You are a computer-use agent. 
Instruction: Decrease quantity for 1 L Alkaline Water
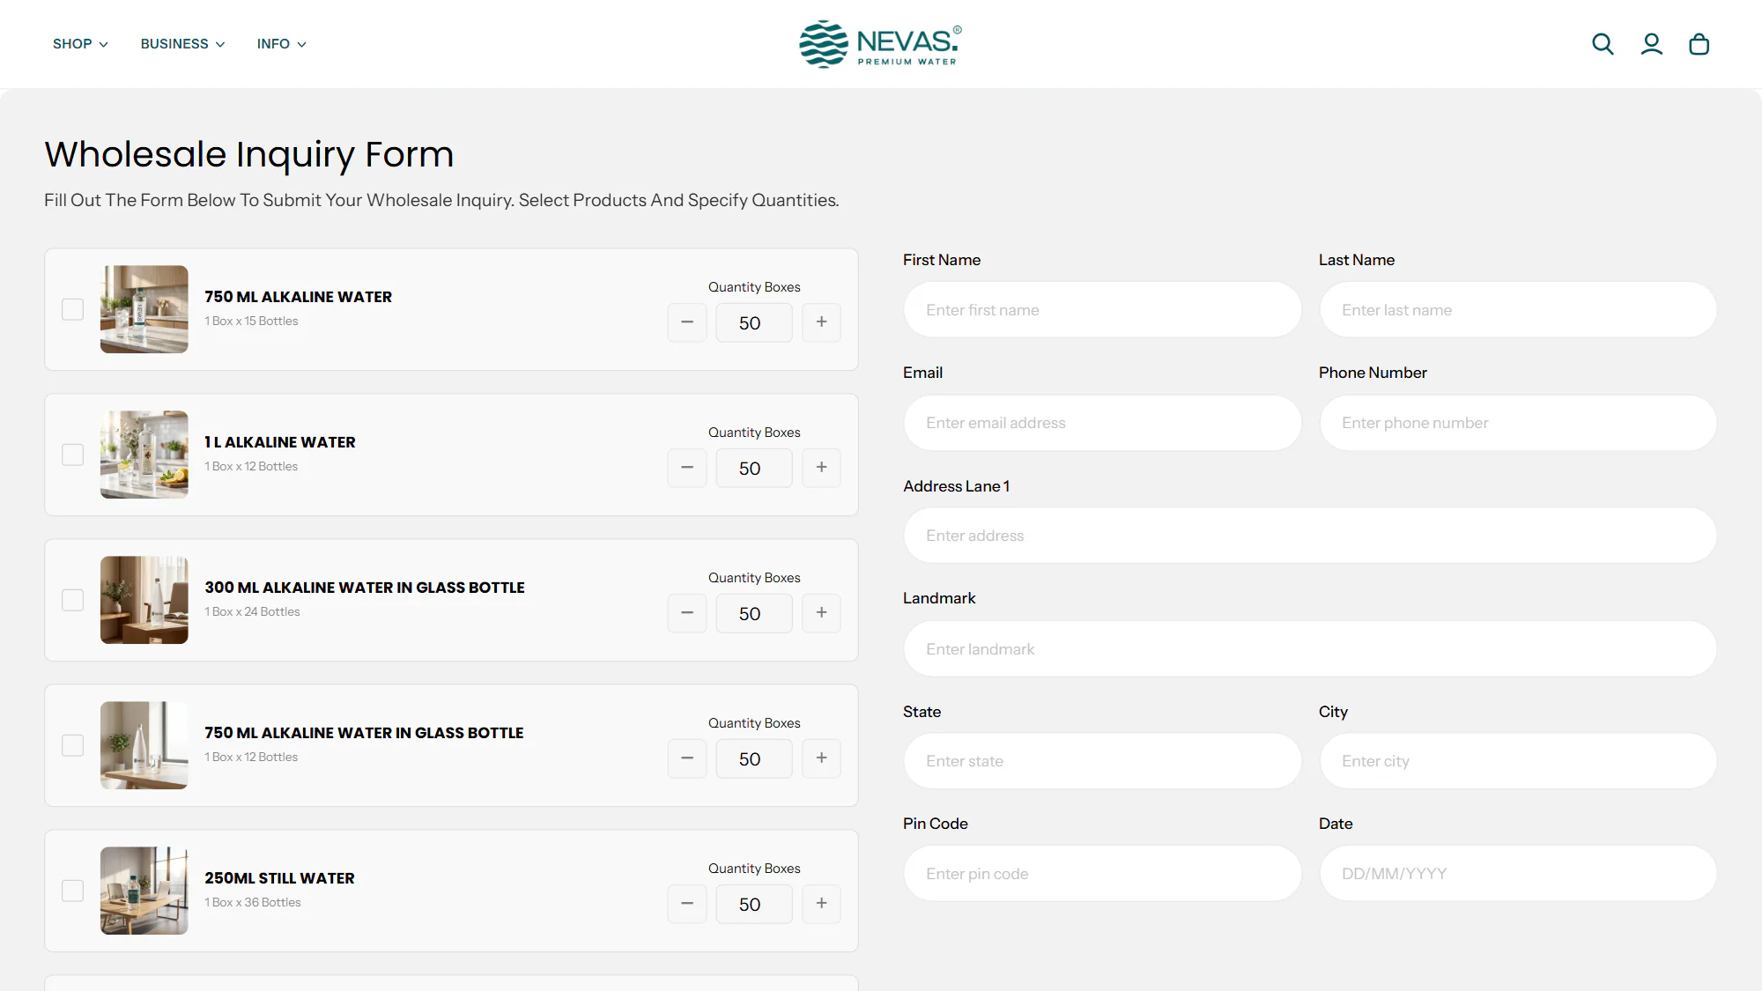tap(687, 468)
